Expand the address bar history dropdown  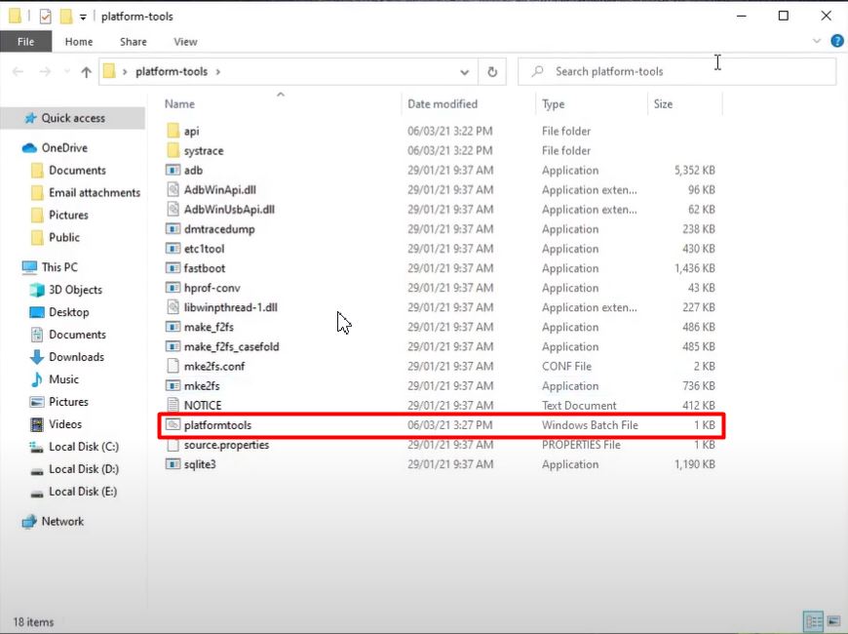(464, 71)
